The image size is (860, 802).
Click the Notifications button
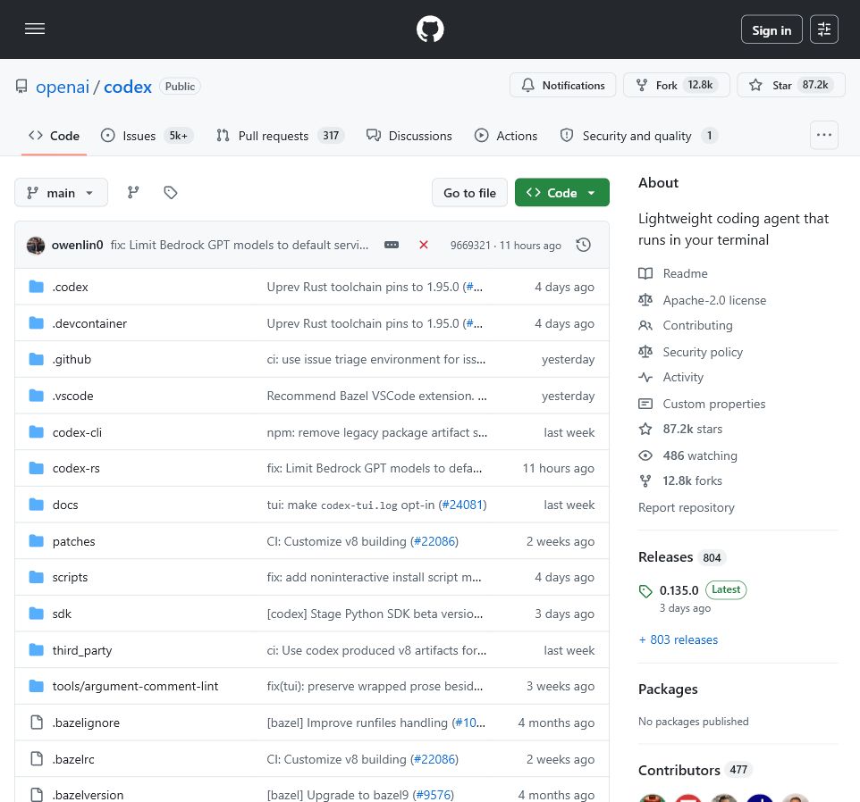click(562, 86)
